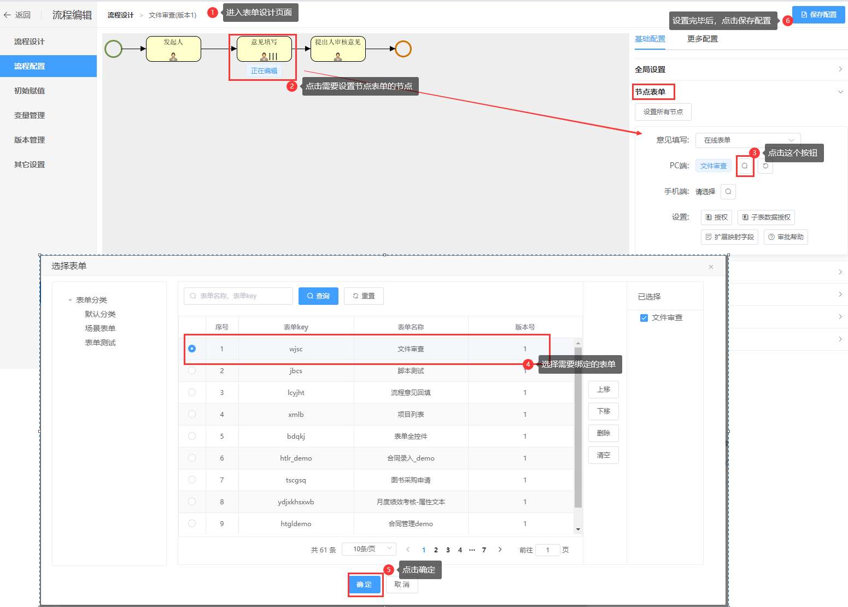Select 场景表单 in category tree
The image size is (848, 607).
(100, 328)
